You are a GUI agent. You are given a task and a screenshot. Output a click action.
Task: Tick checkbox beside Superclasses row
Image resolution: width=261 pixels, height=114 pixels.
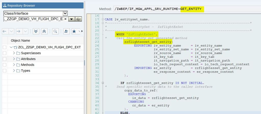[5, 53]
